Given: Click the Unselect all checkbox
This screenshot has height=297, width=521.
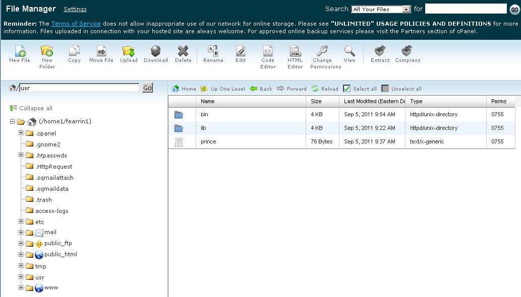Looking at the screenshot, I should [x=385, y=89].
